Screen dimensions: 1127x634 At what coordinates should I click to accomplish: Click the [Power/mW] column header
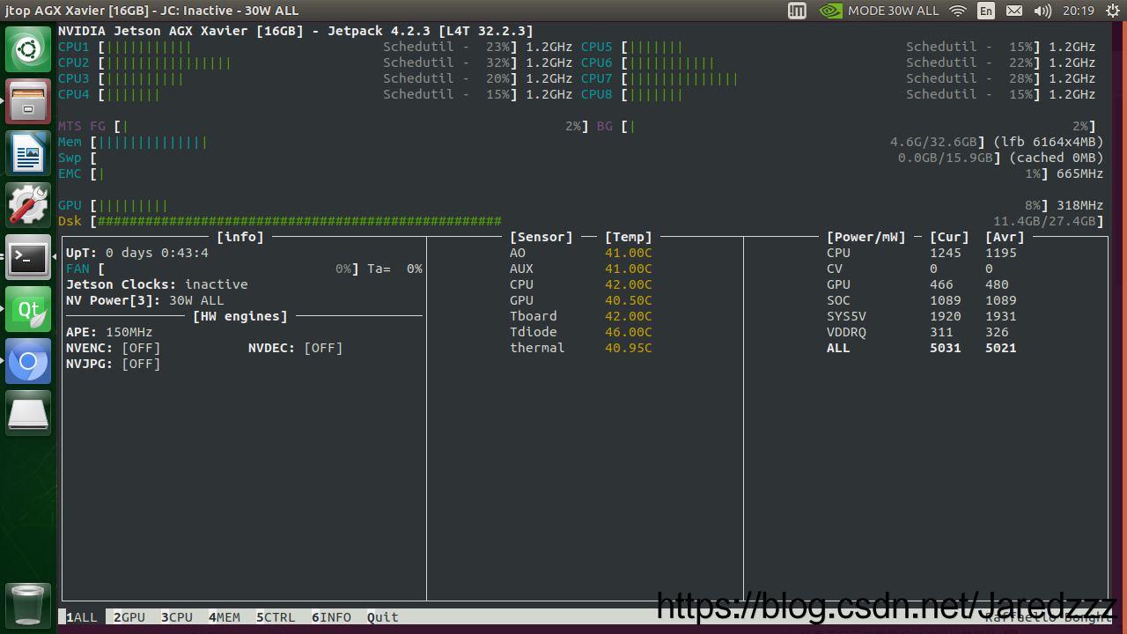(x=866, y=237)
